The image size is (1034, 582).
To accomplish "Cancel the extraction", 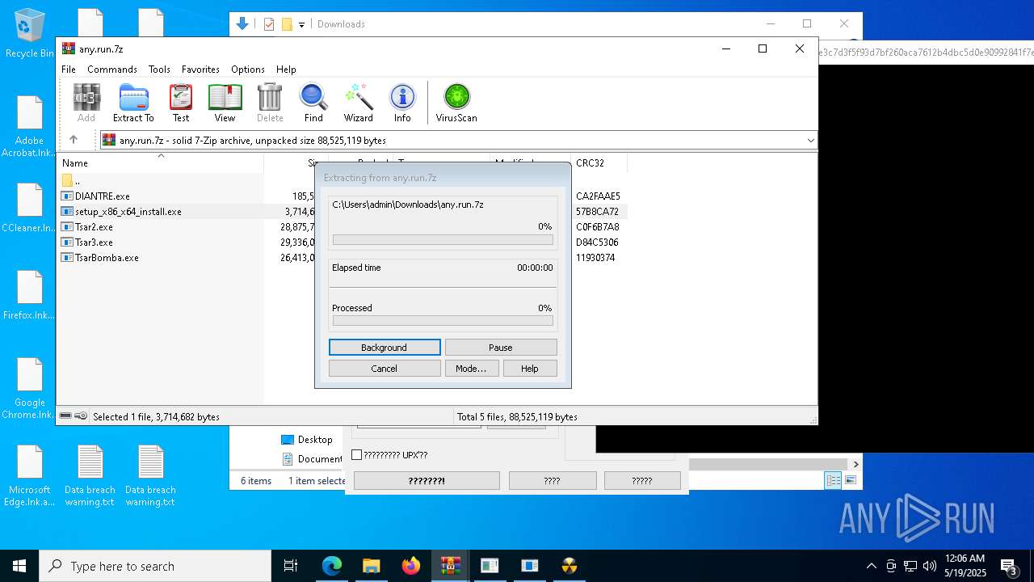I will click(385, 369).
